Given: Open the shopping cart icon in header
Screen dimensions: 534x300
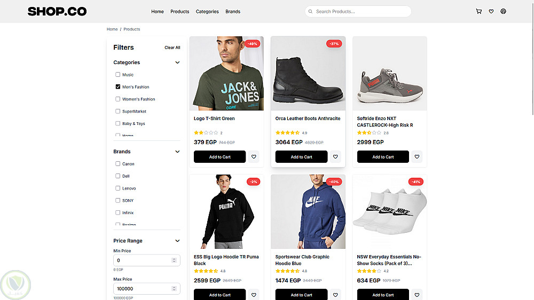Looking at the screenshot, I should (x=478, y=11).
